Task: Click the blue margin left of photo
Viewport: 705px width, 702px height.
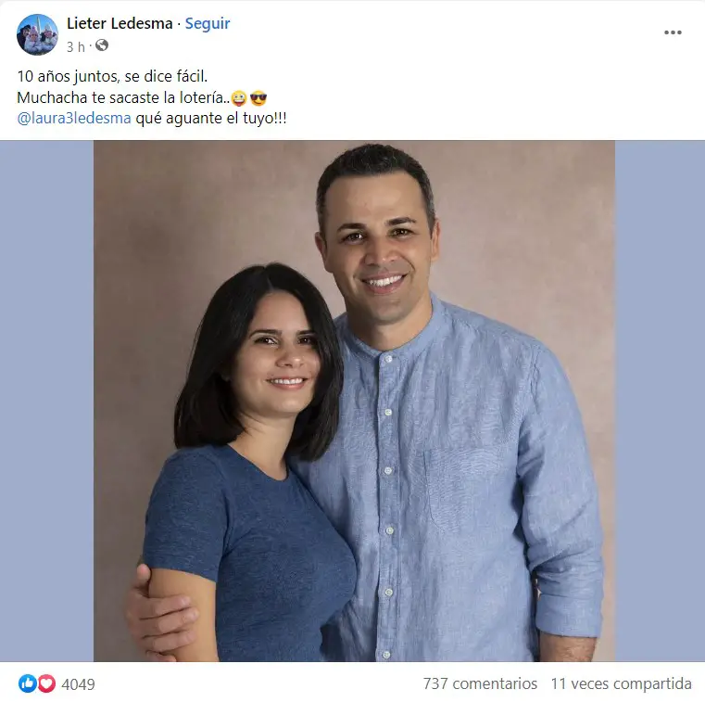Action: (x=46, y=401)
